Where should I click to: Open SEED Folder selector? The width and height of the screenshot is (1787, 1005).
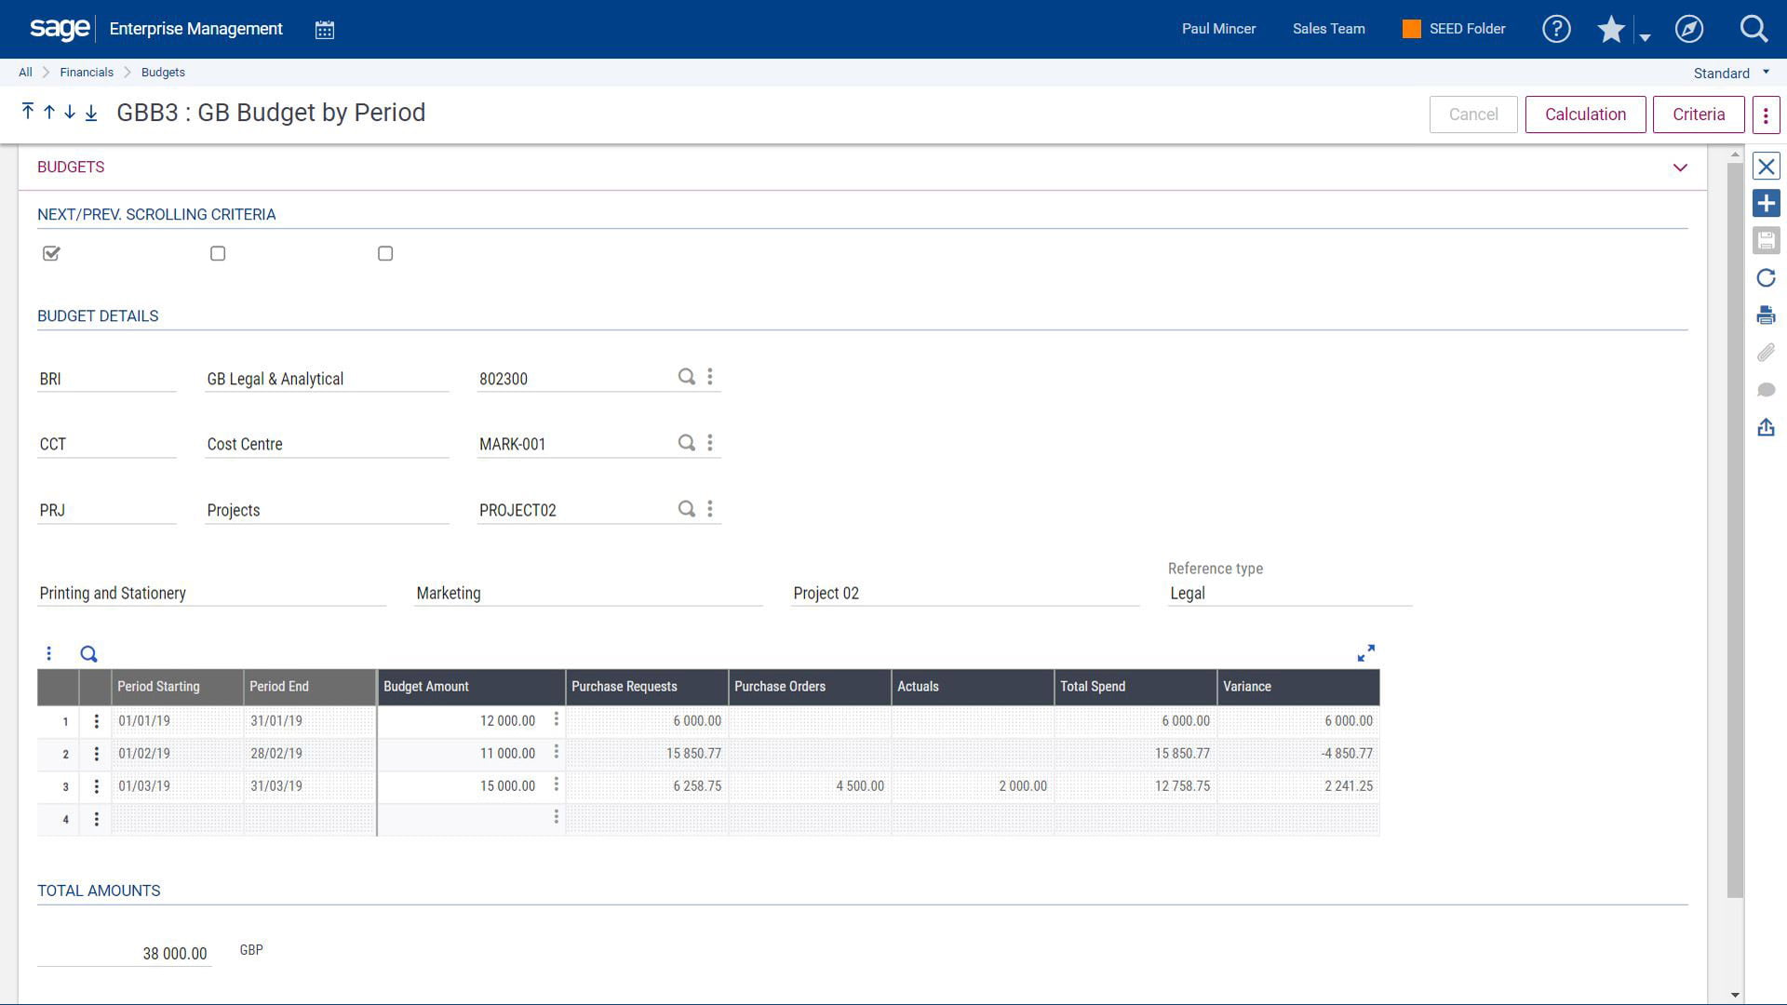(x=1454, y=29)
